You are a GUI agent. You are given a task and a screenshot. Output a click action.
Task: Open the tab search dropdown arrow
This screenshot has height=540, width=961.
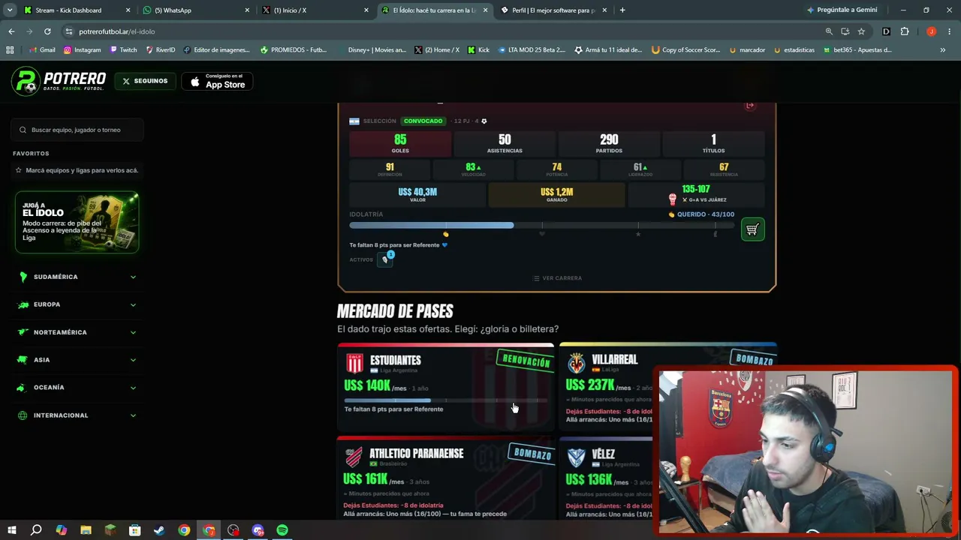pos(10,10)
